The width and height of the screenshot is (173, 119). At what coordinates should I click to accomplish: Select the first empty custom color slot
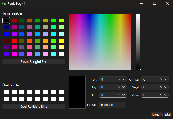[6, 92]
